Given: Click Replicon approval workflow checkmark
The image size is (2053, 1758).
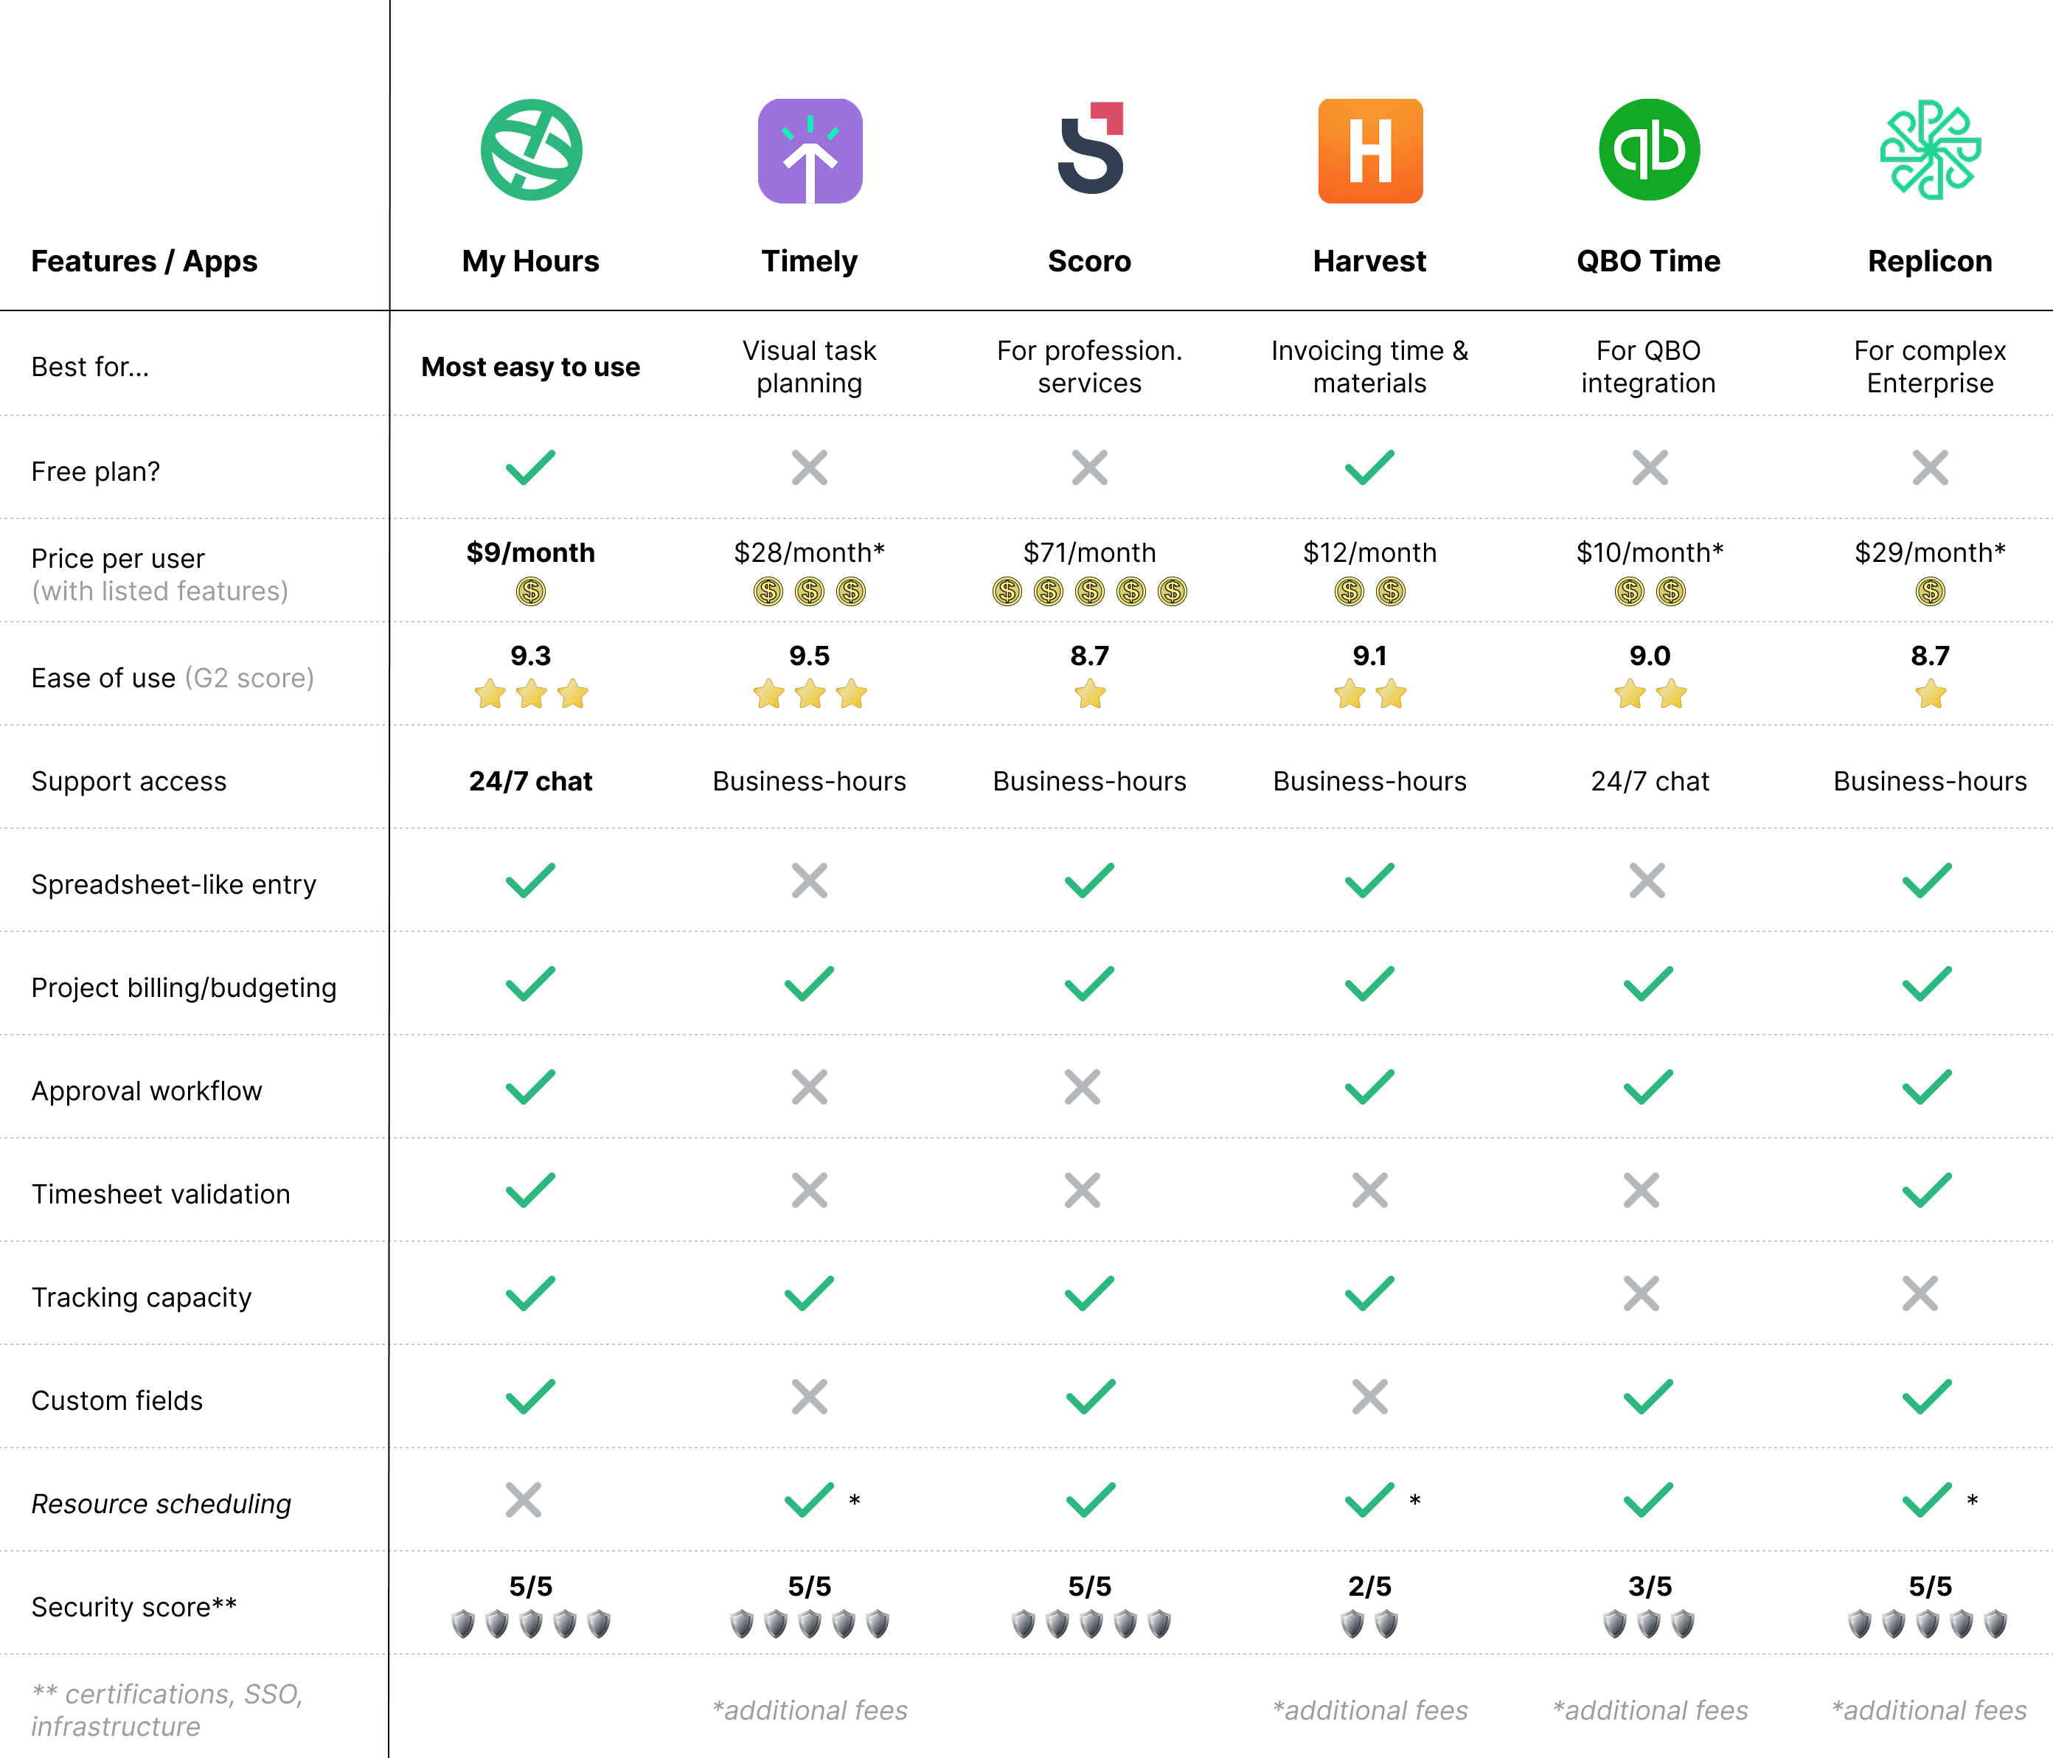Looking at the screenshot, I should pyautogui.click(x=1927, y=1087).
